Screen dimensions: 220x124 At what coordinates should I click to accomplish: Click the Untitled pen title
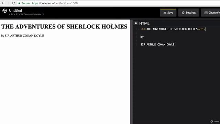[x=15, y=11]
